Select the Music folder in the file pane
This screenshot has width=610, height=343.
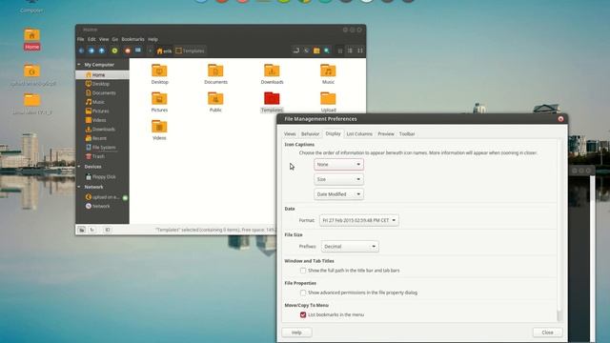tap(328, 74)
